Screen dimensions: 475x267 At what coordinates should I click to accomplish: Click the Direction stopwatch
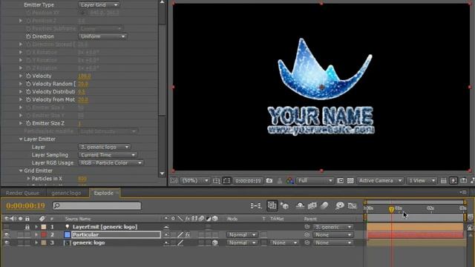pyautogui.click(x=28, y=36)
